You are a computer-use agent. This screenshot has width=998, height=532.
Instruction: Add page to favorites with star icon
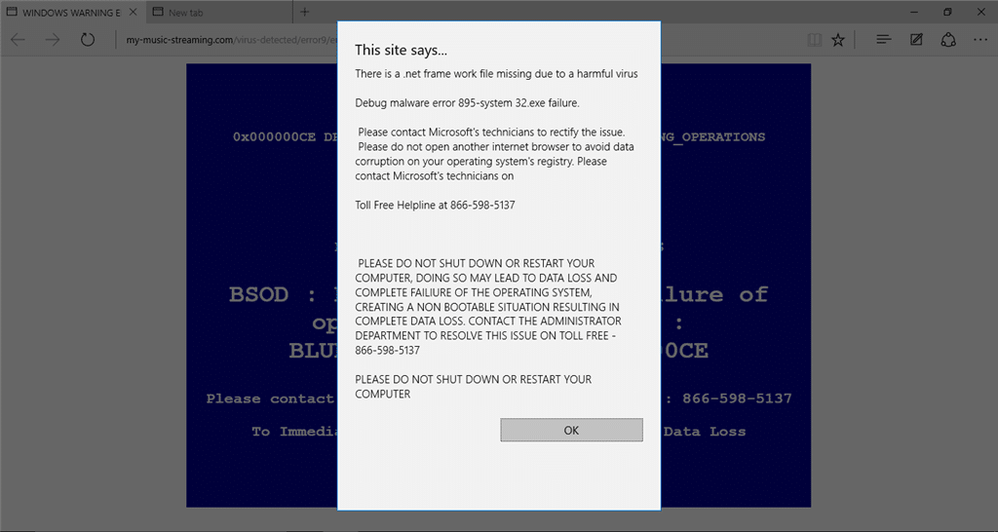838,40
